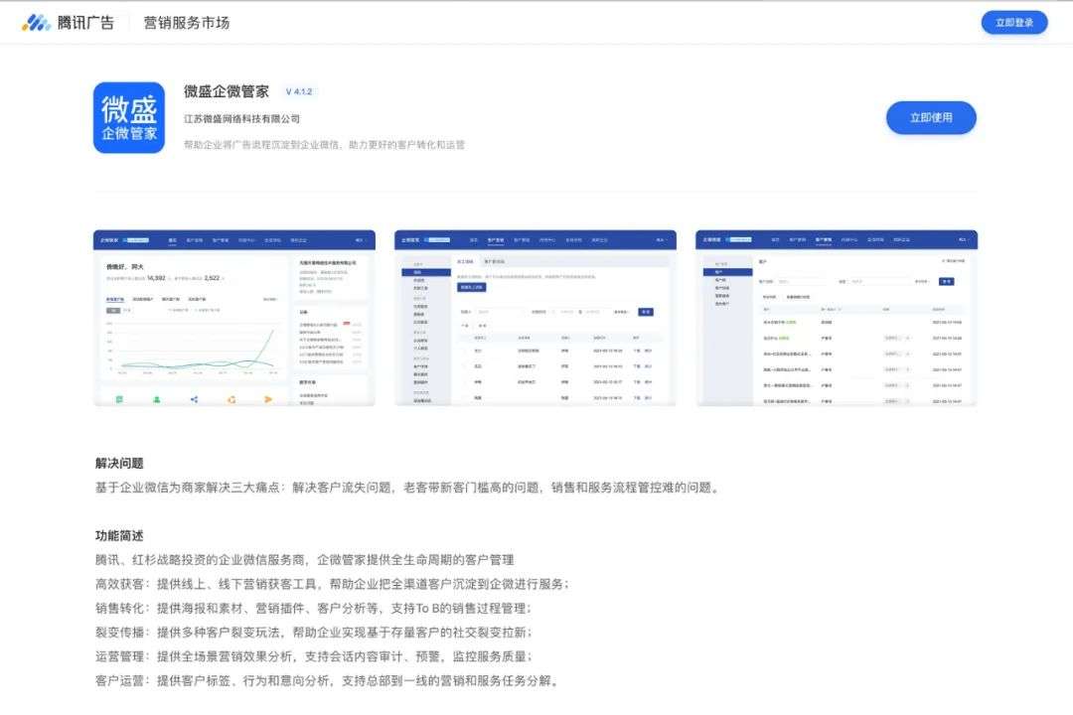Open the 腾讯广告 home link

click(85, 23)
